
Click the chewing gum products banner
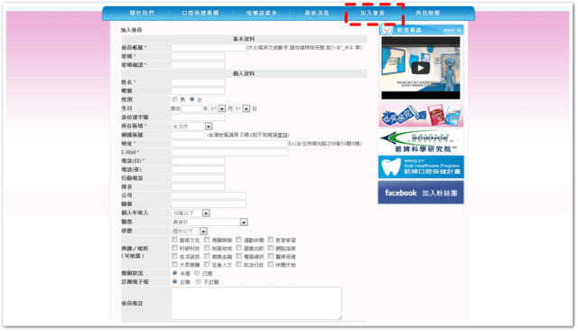coord(421,116)
